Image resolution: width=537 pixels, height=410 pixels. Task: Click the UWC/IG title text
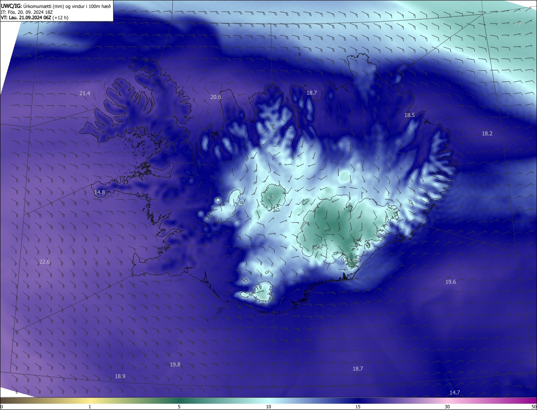11,6
